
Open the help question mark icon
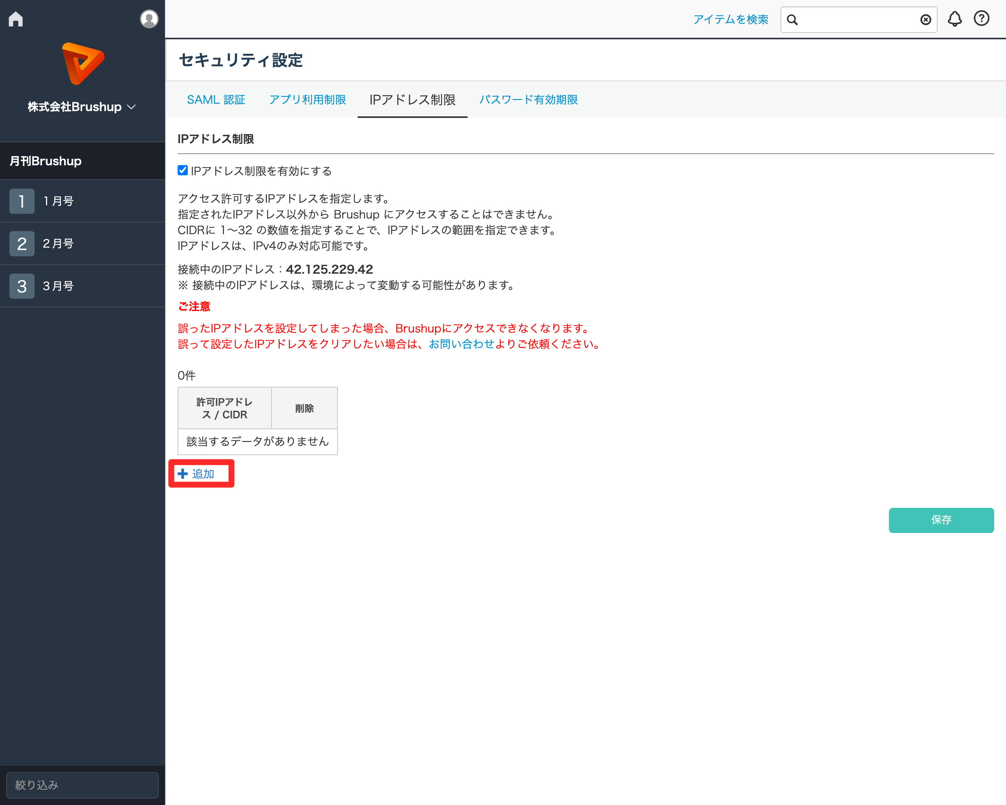click(982, 18)
